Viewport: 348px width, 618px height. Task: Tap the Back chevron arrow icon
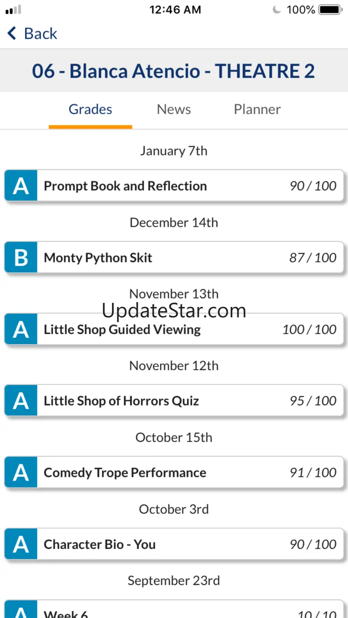[x=12, y=33]
